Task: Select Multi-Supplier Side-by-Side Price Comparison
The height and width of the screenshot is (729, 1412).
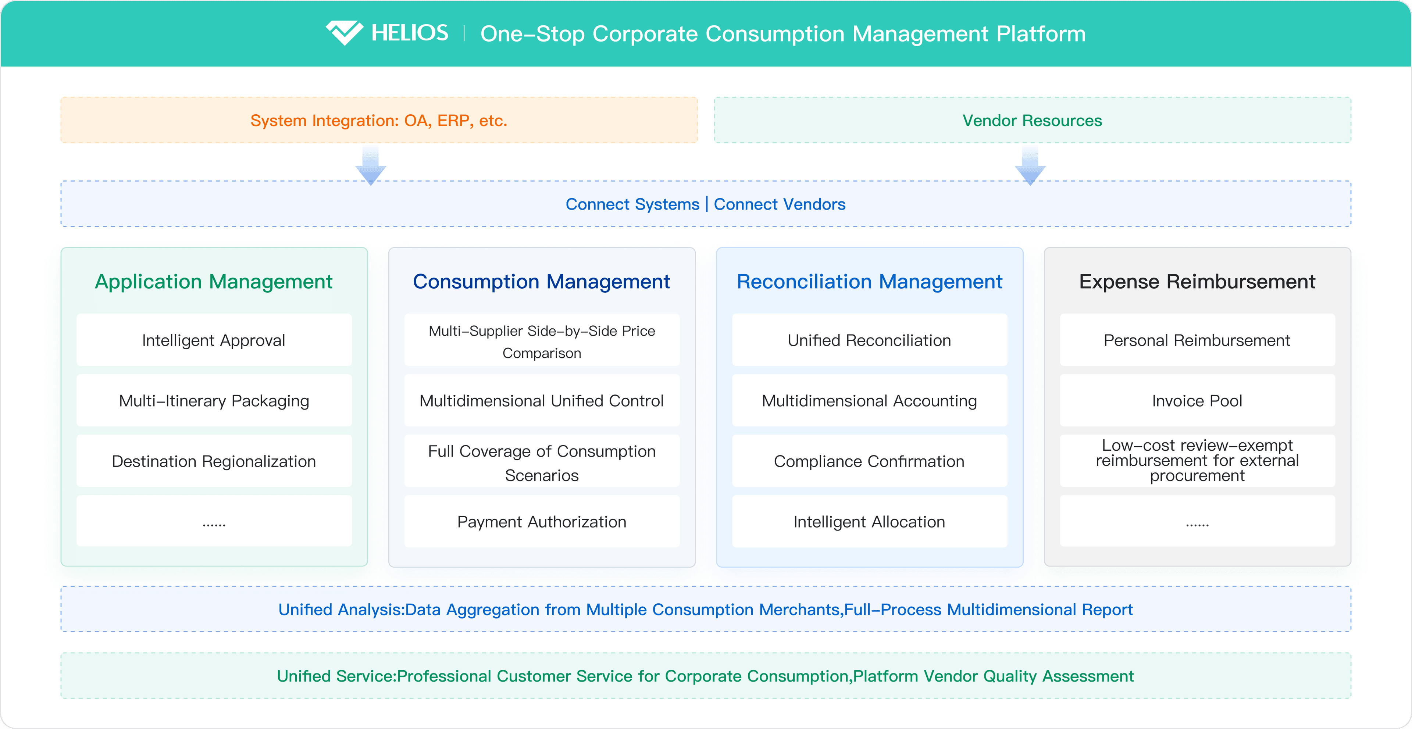Action: click(541, 342)
